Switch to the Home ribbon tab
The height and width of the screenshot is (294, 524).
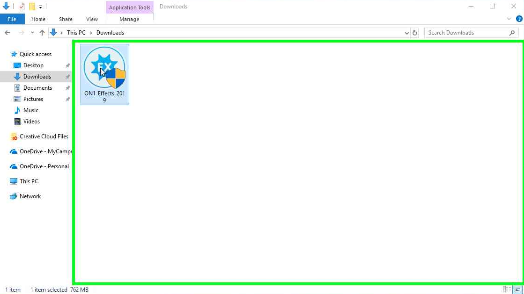[x=38, y=19]
